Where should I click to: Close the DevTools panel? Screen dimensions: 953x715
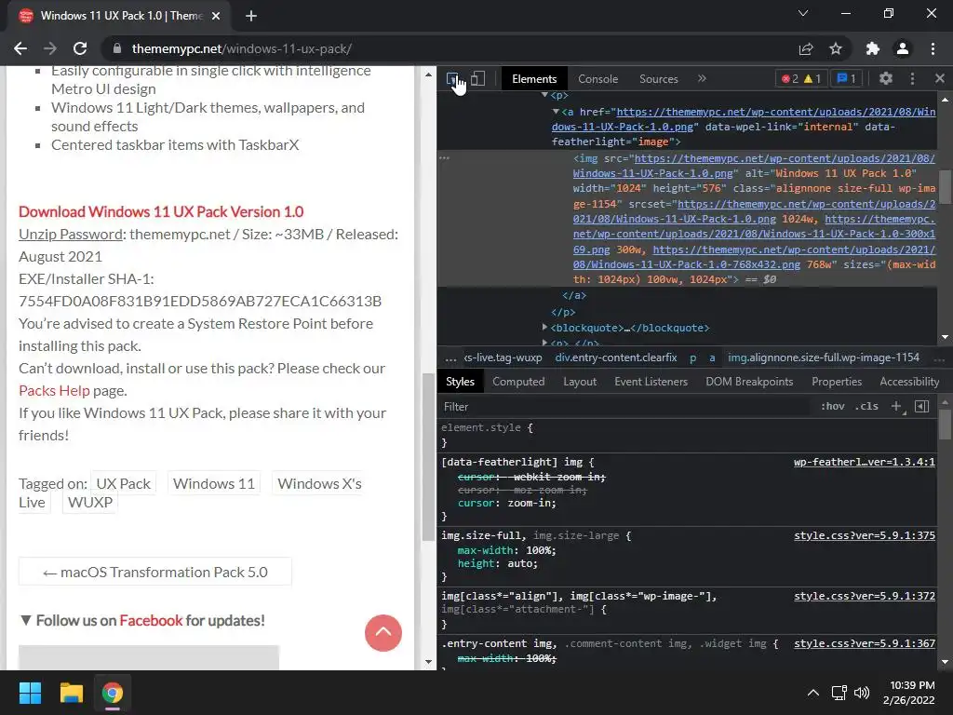pos(940,78)
